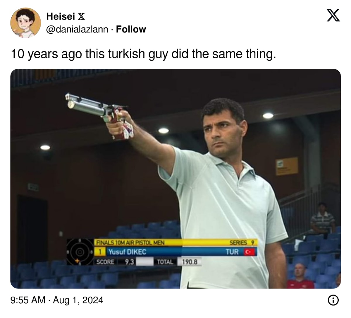
Task: Click the SERIES 9 label
Action: [242, 243]
